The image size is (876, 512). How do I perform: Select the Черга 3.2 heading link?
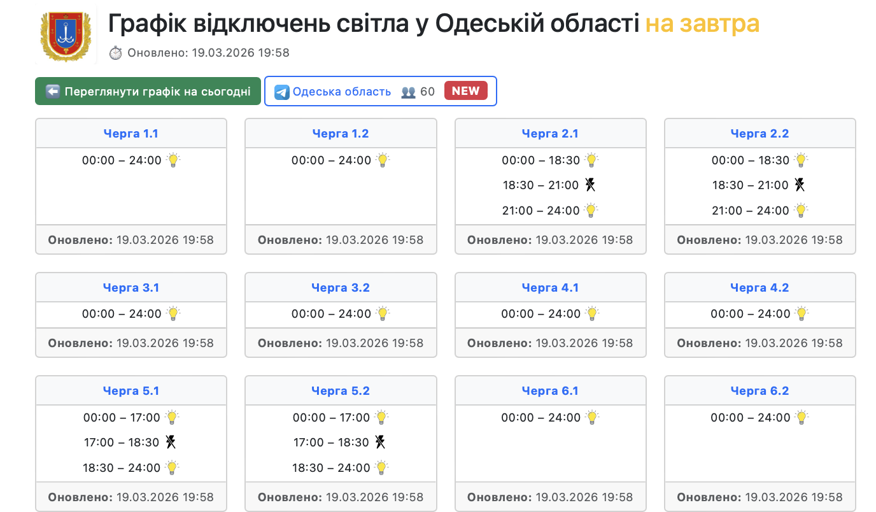(341, 288)
